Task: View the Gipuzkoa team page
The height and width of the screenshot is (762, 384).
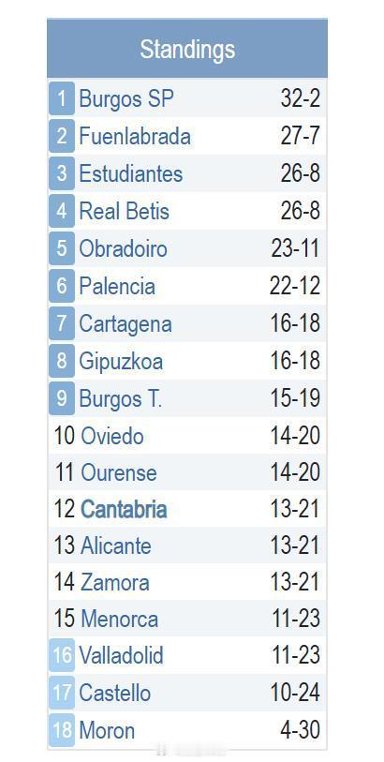Action: coord(121,362)
